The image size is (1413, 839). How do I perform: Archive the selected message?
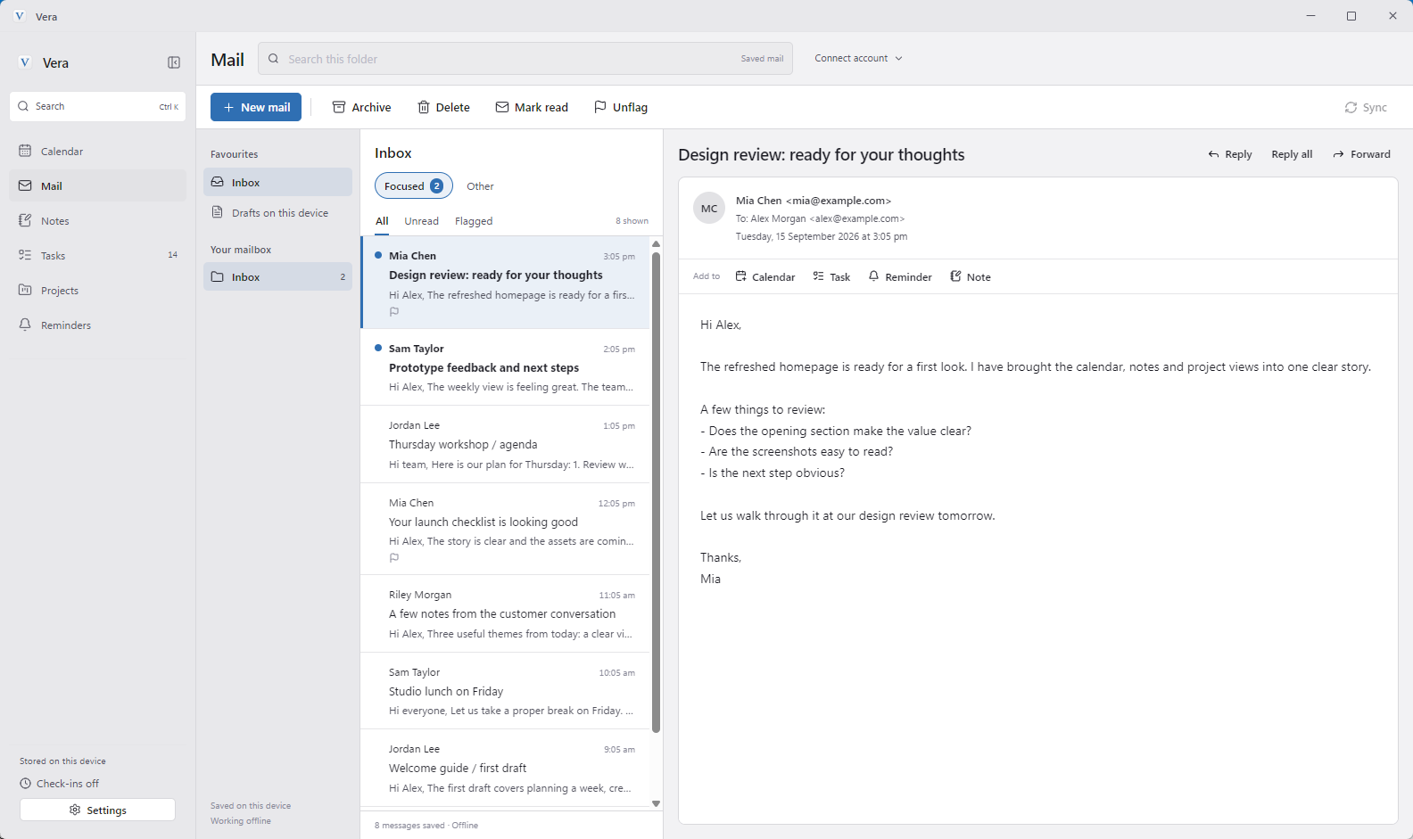[x=361, y=107]
